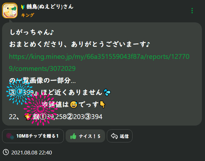Toggle the ナイス！ like button
This screenshot has height=161, width=205.
(x=85, y=136)
